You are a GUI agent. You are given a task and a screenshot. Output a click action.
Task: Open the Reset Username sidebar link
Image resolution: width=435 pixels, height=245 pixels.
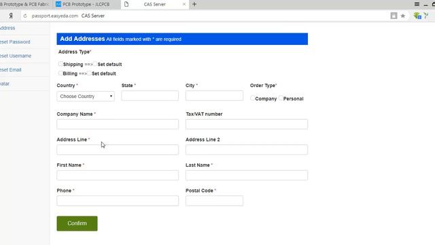point(16,56)
